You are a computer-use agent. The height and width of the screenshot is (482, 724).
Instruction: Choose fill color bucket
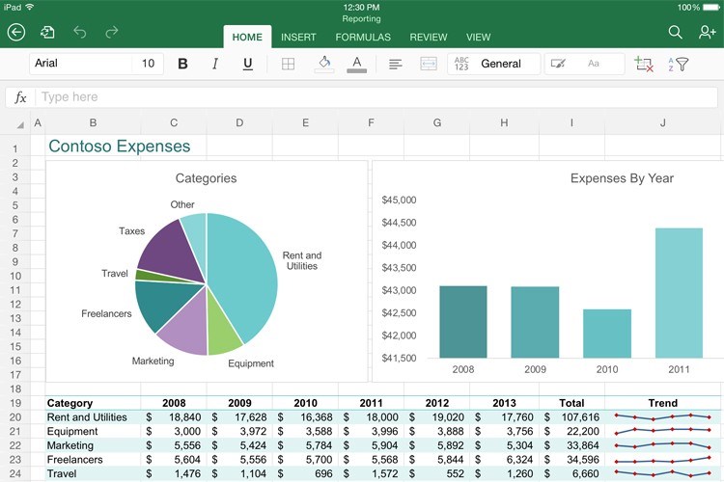pos(324,64)
